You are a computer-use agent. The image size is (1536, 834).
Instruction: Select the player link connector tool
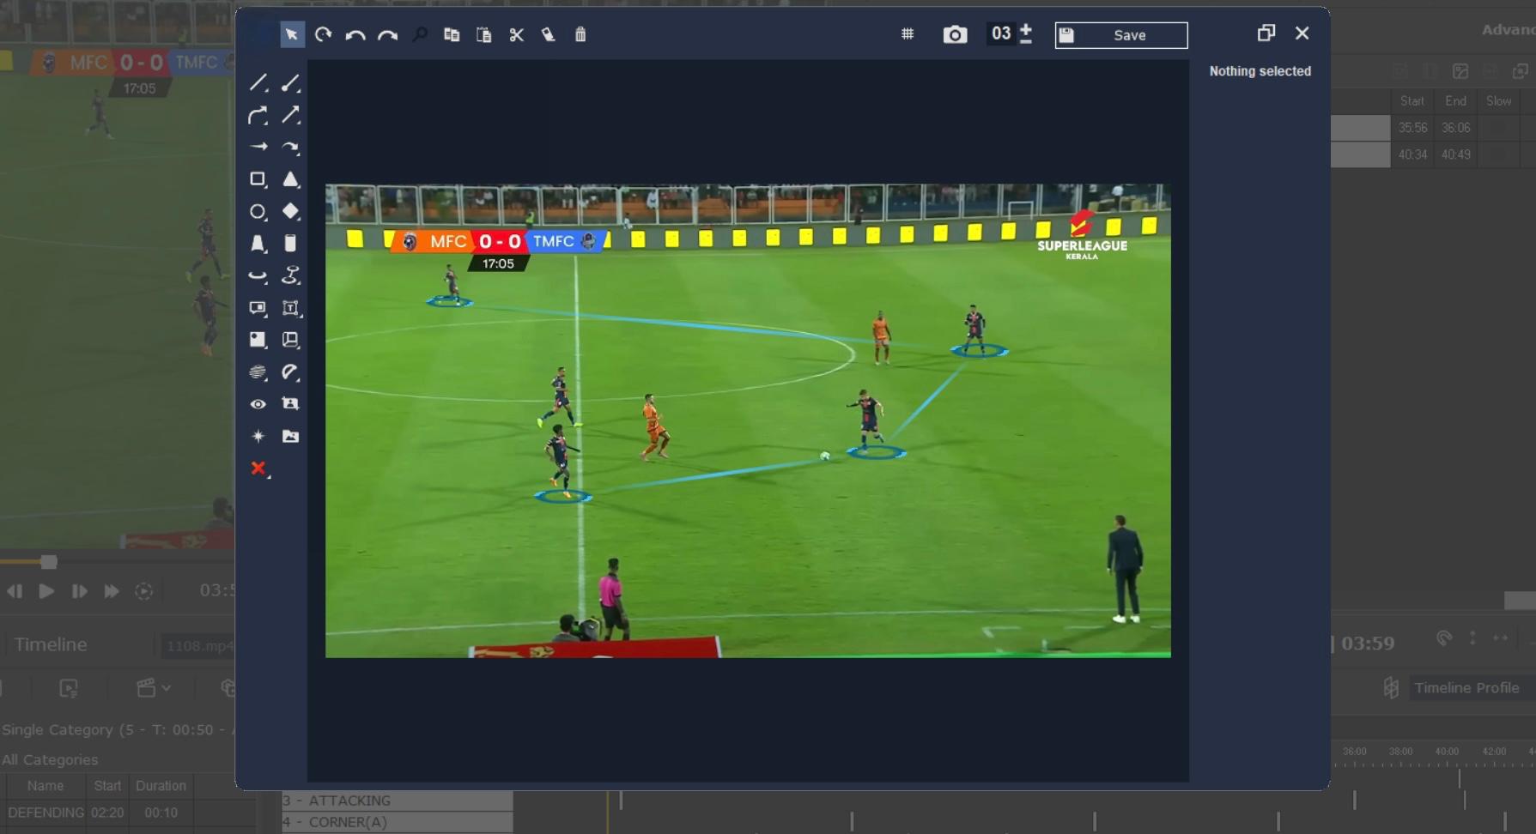(x=291, y=275)
